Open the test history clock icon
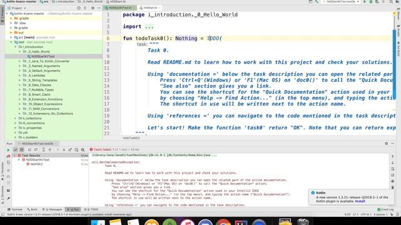 click(76, 150)
